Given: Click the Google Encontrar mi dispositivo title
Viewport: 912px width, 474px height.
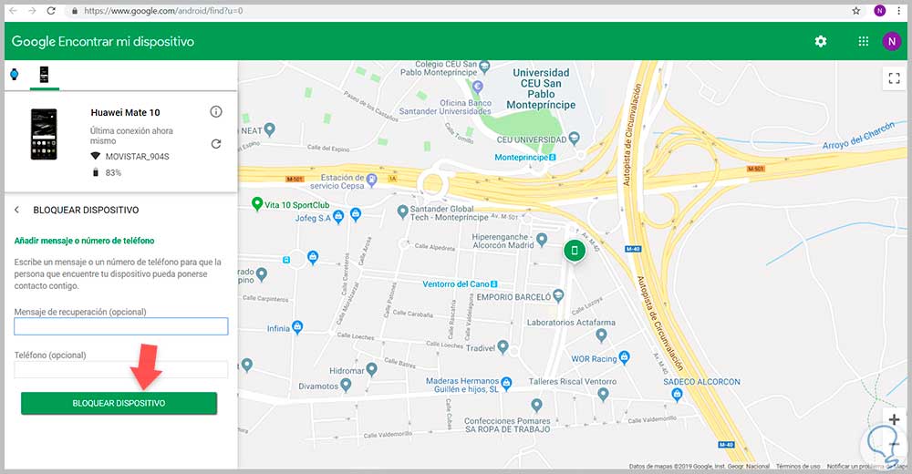Looking at the screenshot, I should pyautogui.click(x=103, y=41).
